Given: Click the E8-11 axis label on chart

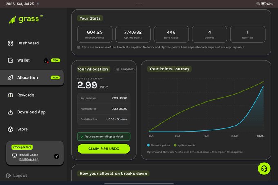Looking at the screenshot, I should coord(206,136).
